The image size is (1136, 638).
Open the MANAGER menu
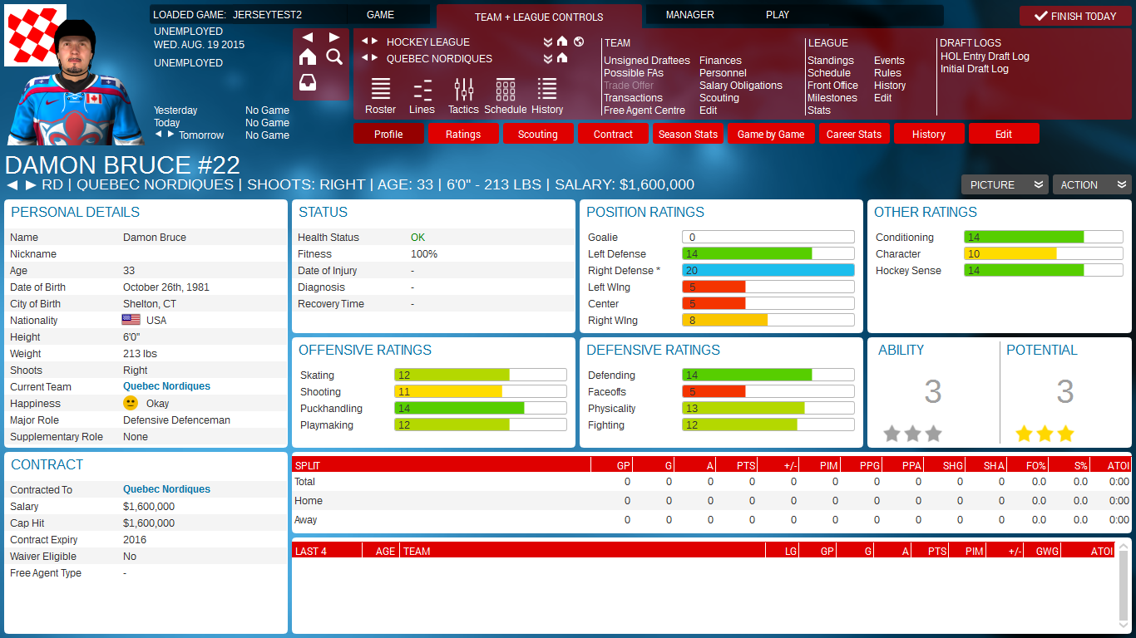(689, 15)
